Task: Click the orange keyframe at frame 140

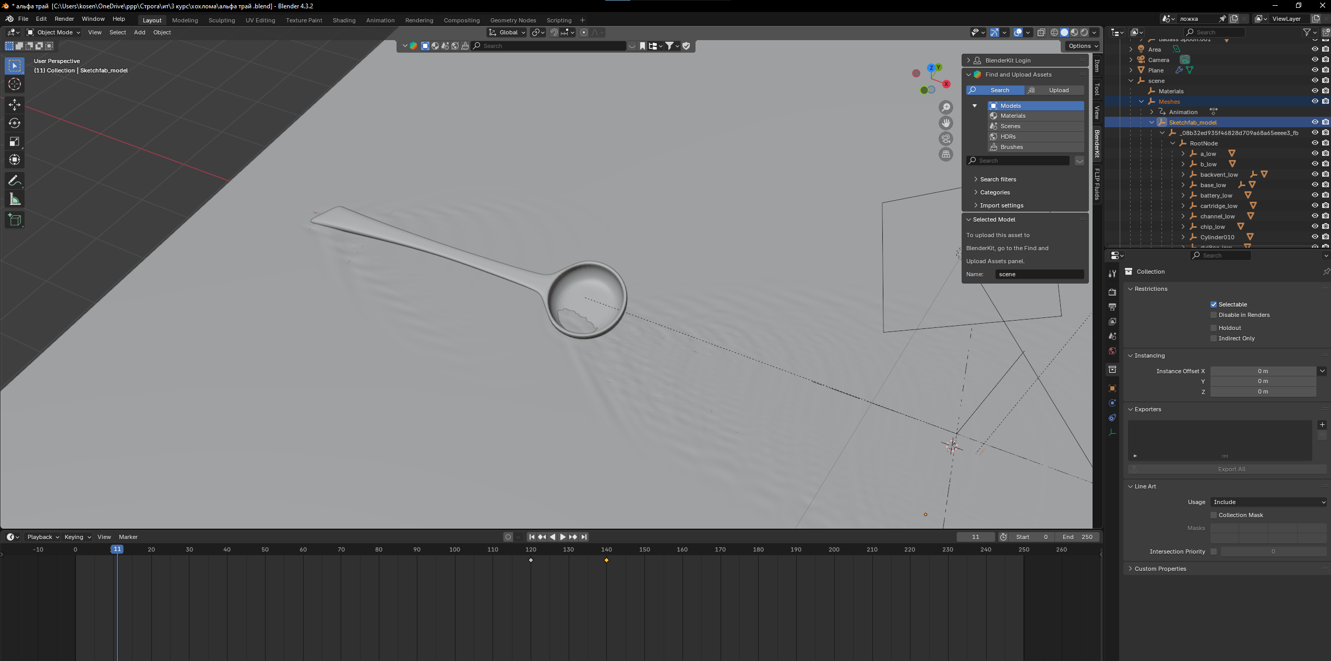Action: click(x=606, y=560)
